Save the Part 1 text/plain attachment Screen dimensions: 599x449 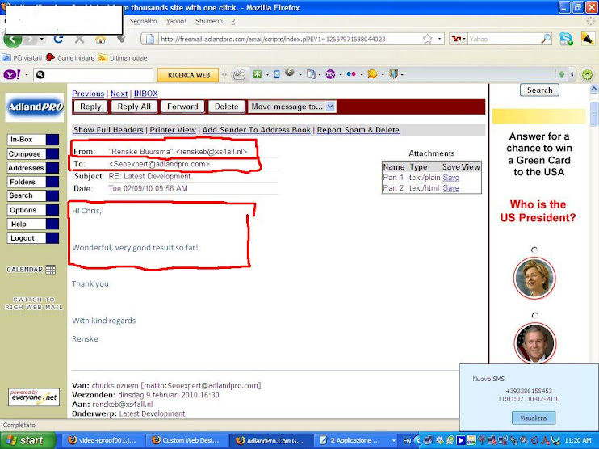point(450,178)
